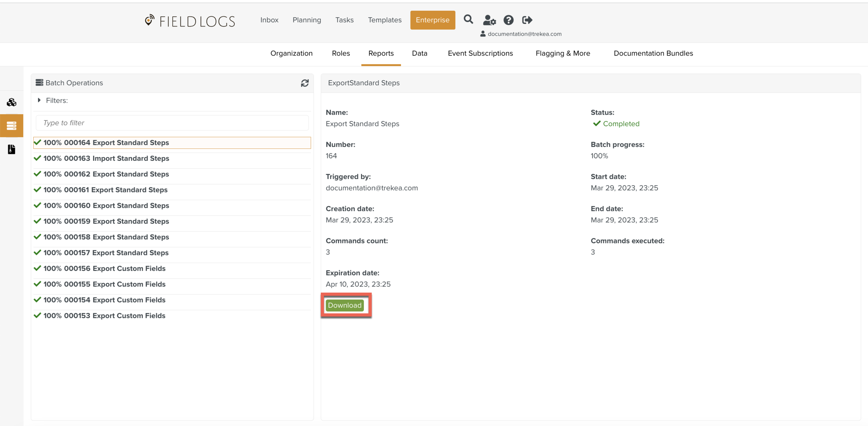Open the help question mark icon

(x=508, y=20)
